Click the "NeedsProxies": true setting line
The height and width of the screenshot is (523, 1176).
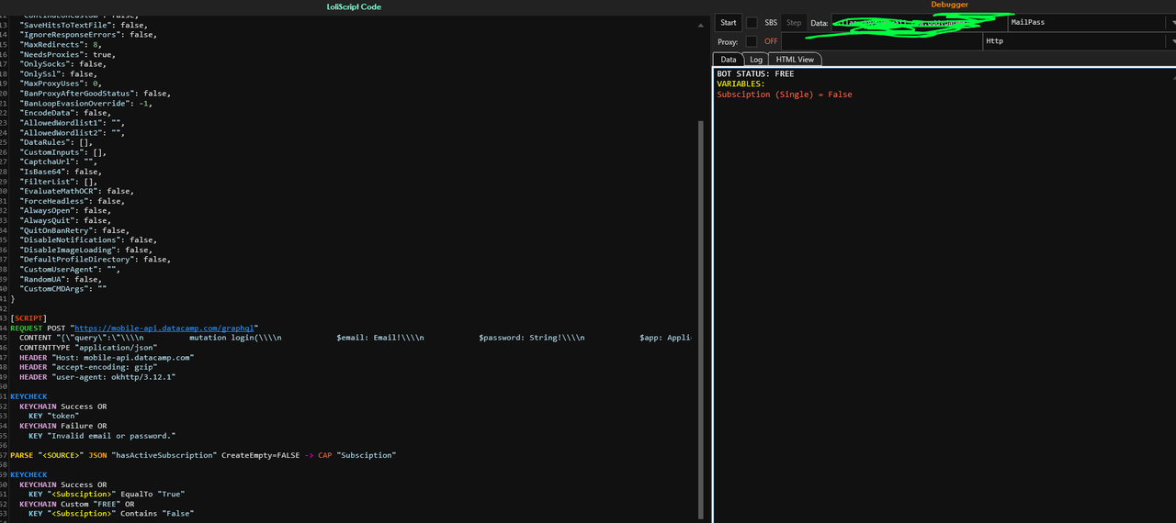[67, 55]
